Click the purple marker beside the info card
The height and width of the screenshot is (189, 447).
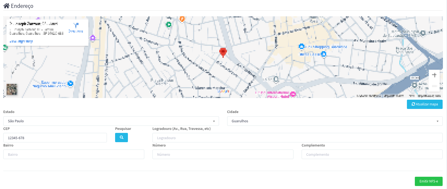(x=93, y=38)
